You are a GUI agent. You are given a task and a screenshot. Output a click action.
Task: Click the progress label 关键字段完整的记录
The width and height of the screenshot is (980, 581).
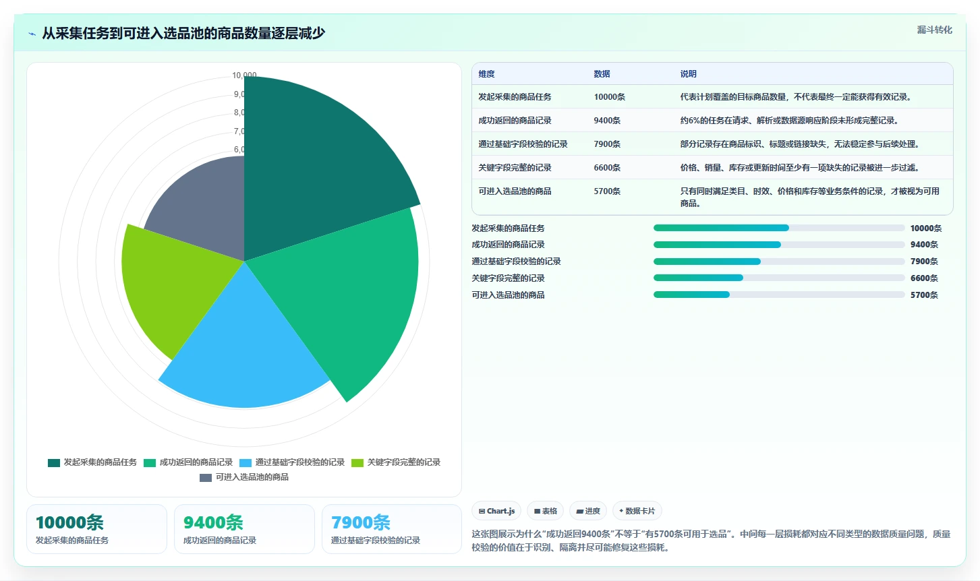(x=508, y=278)
